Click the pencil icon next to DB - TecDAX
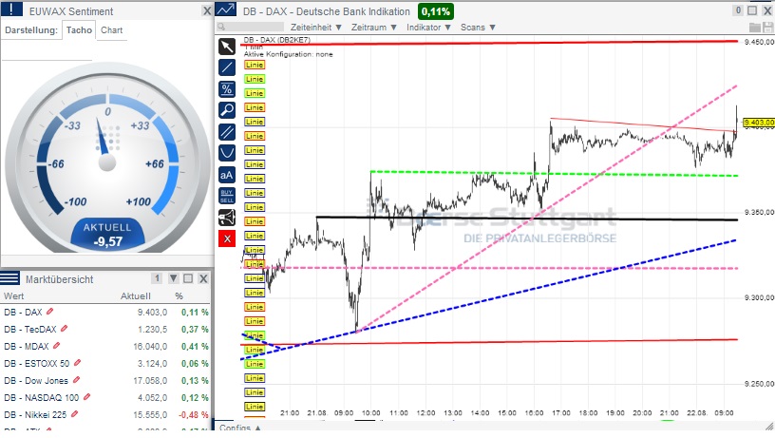This screenshot has width=775, height=438. [x=64, y=328]
